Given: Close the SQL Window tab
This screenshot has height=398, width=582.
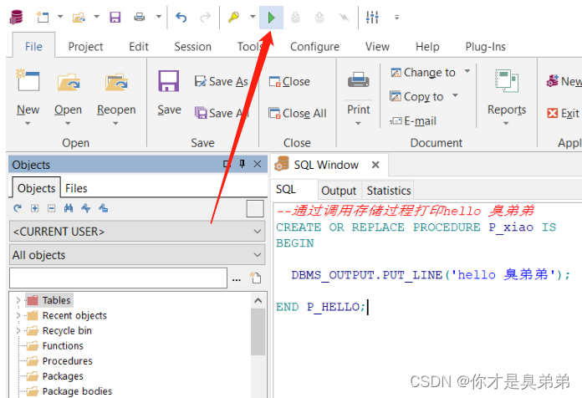Looking at the screenshot, I should 375,165.
